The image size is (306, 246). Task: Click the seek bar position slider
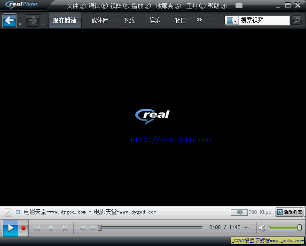pos(100,228)
